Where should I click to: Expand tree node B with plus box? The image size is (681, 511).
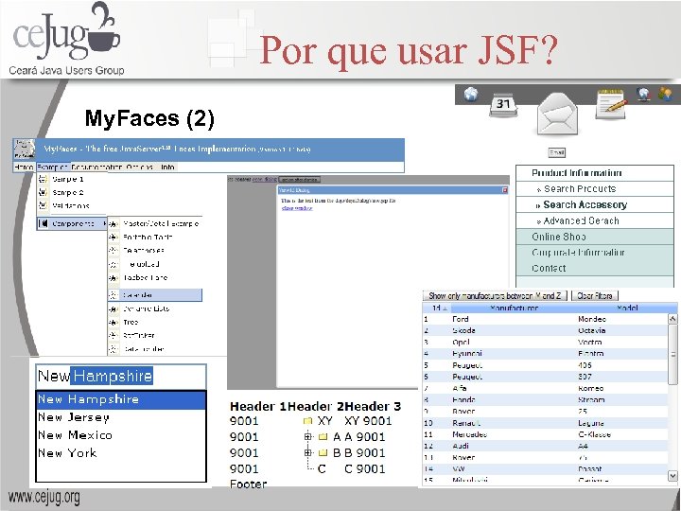(x=308, y=452)
